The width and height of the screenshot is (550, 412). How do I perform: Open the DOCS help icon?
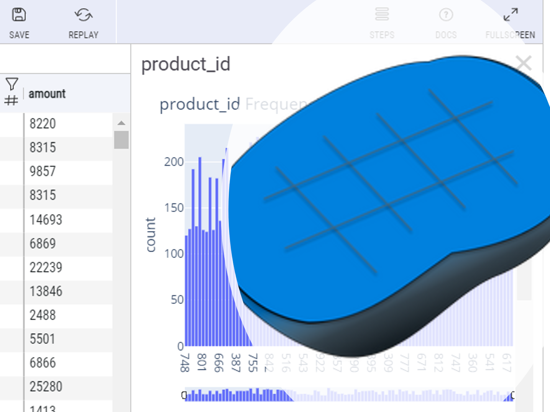[x=446, y=15]
